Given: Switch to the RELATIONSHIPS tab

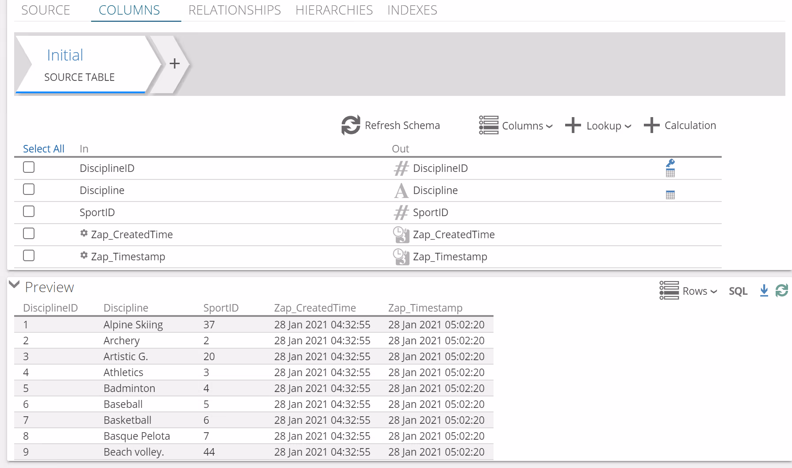Looking at the screenshot, I should click(234, 10).
